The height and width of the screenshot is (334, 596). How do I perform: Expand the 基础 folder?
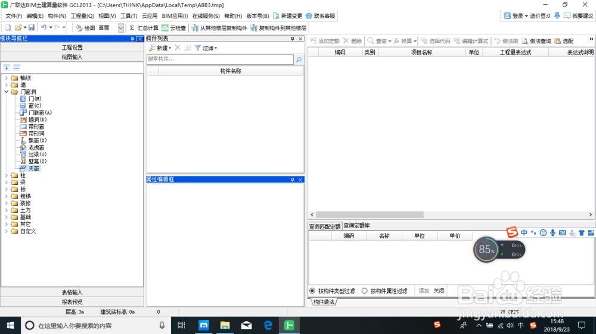(x=6, y=217)
